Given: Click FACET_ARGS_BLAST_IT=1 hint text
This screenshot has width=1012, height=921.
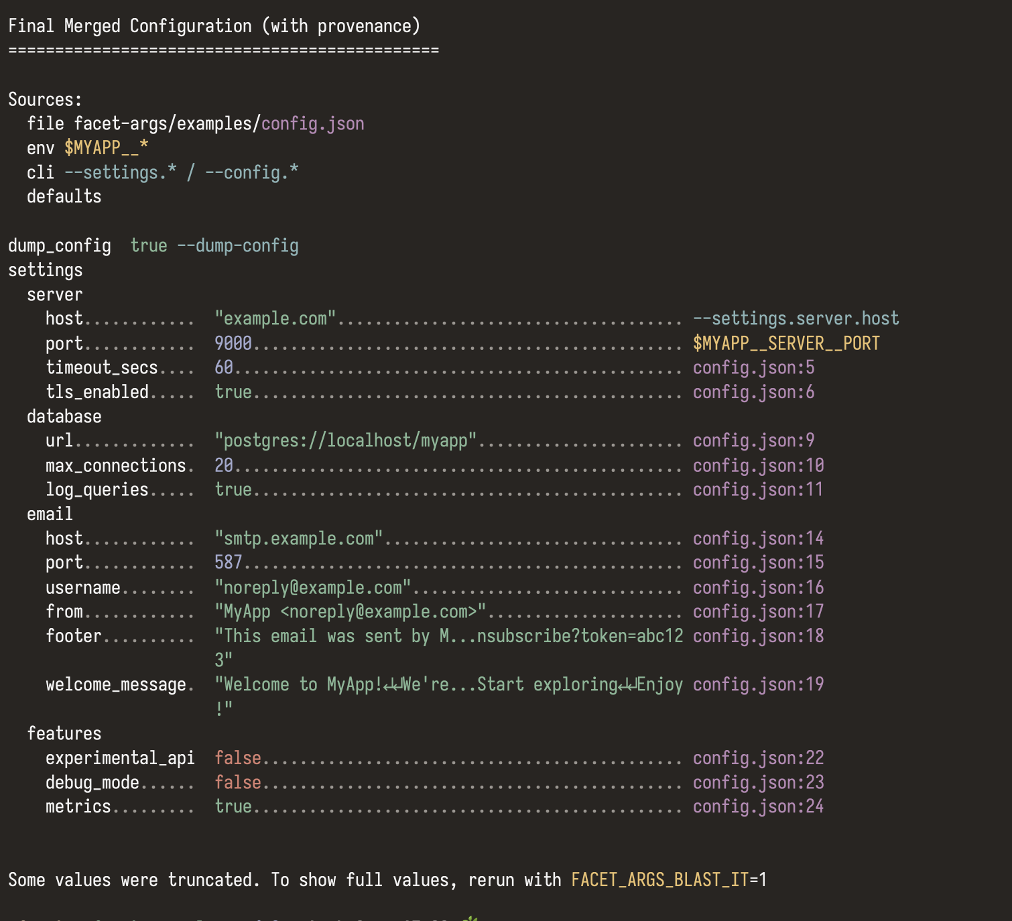Looking at the screenshot, I should 669,879.
